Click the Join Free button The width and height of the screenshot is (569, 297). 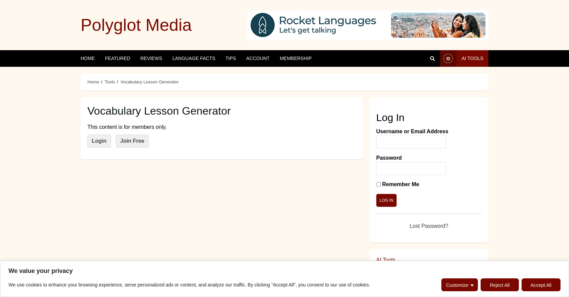[132, 141]
